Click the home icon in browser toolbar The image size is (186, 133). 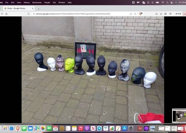click(x=6, y=14)
